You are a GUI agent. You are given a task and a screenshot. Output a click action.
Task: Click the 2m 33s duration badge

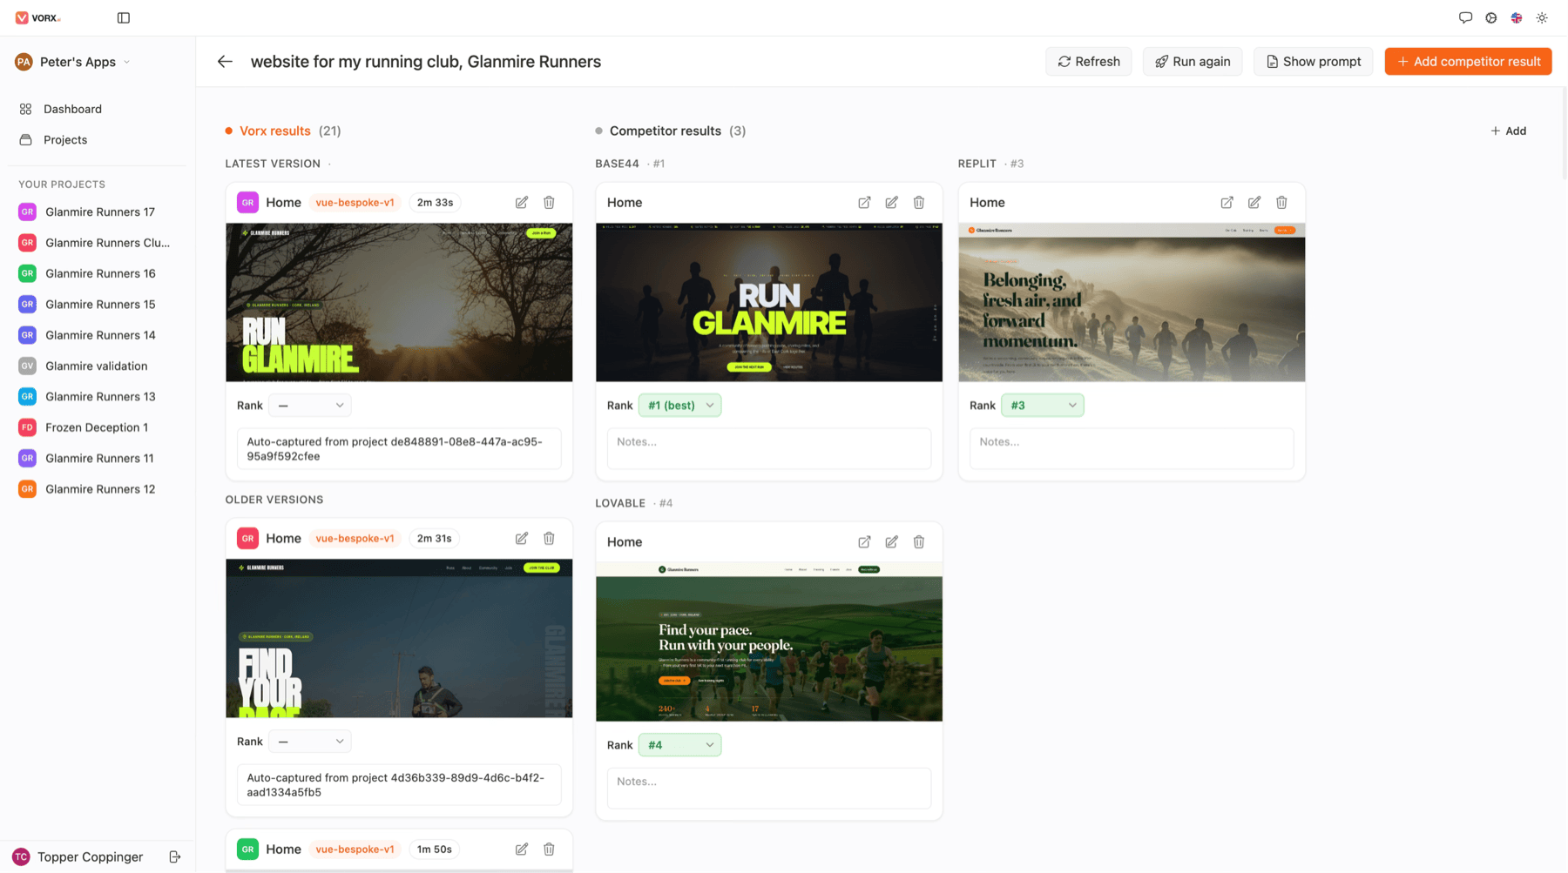tap(435, 203)
